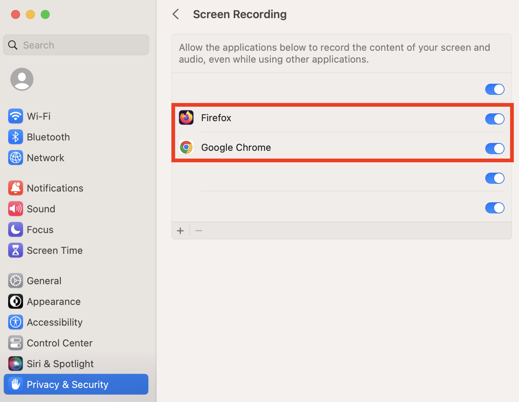
Task: Toggle off Firefox screen recording
Action: coord(495,119)
